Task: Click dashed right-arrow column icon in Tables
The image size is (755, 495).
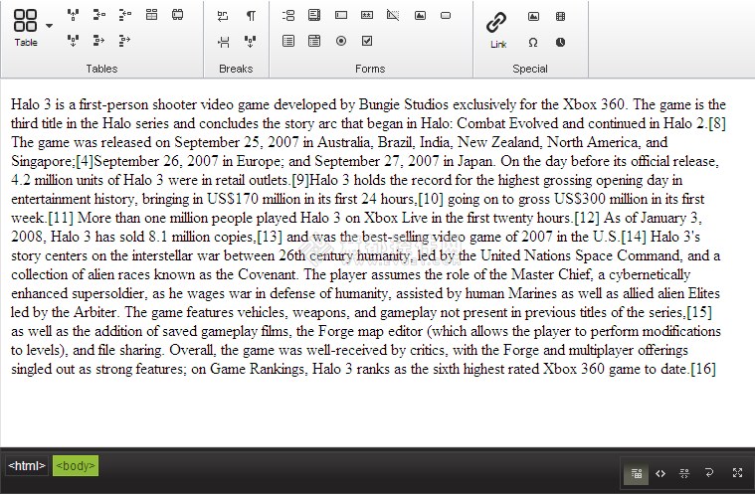Action: pos(124,41)
